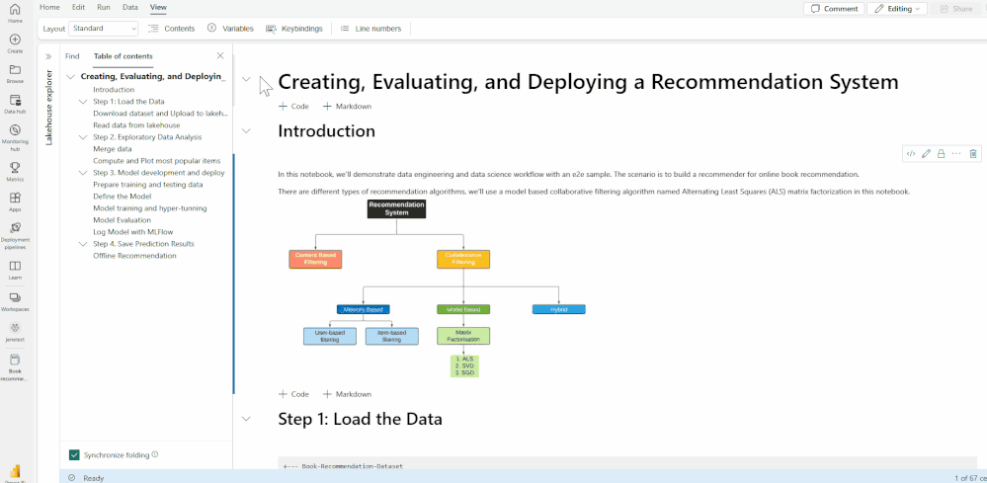Image resolution: width=987 pixels, height=483 pixels.
Task: Jump to Define the Model entry
Action: pyautogui.click(x=123, y=197)
